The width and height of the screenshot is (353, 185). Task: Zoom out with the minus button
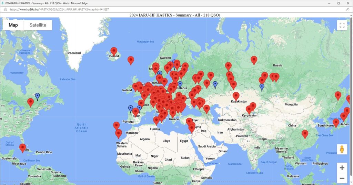[x=342, y=178]
